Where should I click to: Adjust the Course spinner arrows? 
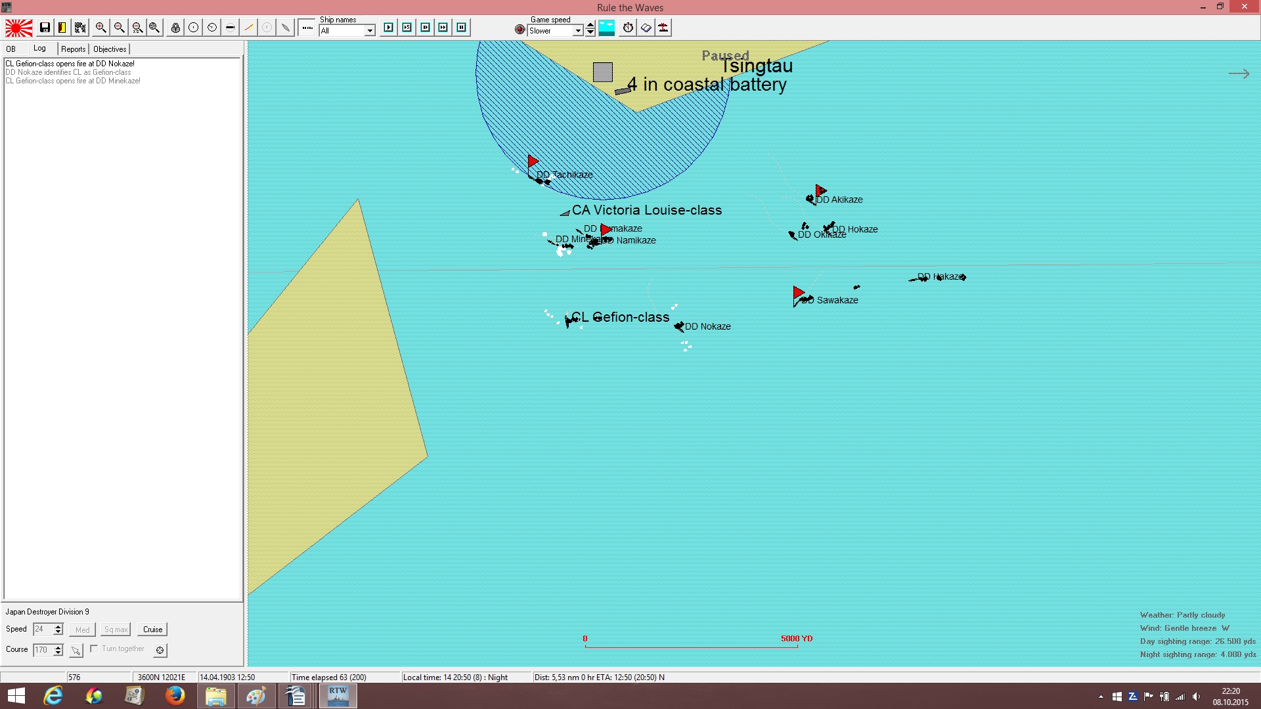pos(58,650)
